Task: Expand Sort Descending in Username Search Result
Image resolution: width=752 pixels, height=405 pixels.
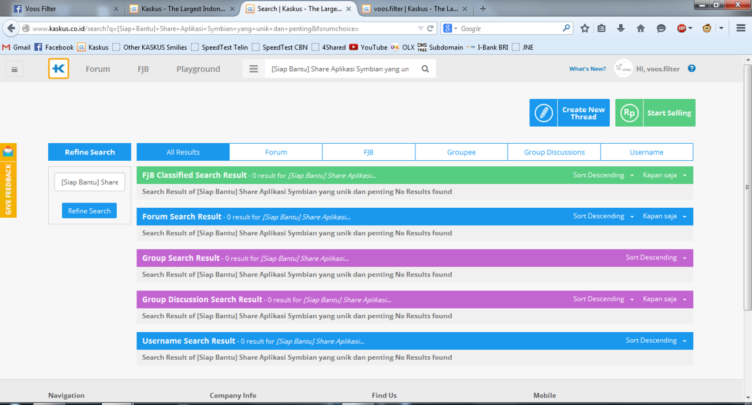Action: point(656,340)
